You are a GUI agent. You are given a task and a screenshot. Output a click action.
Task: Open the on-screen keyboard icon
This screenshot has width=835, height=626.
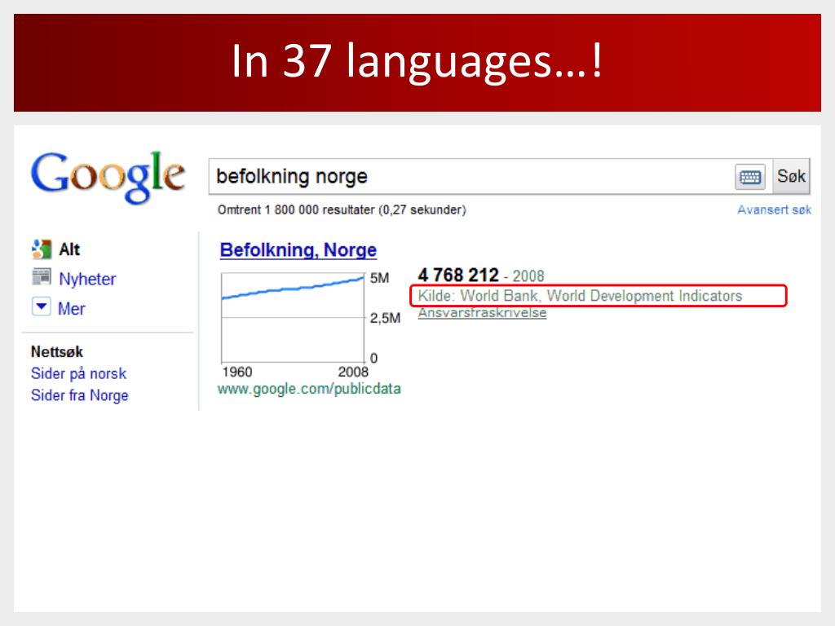750,177
